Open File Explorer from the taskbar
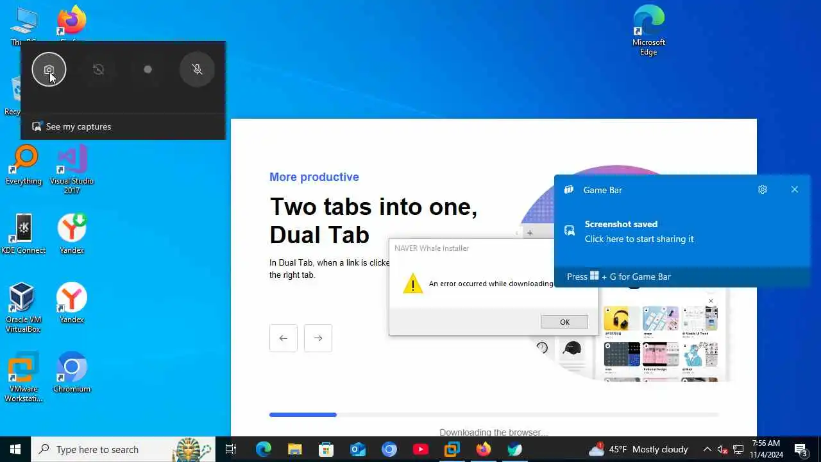The width and height of the screenshot is (821, 462). (x=295, y=449)
